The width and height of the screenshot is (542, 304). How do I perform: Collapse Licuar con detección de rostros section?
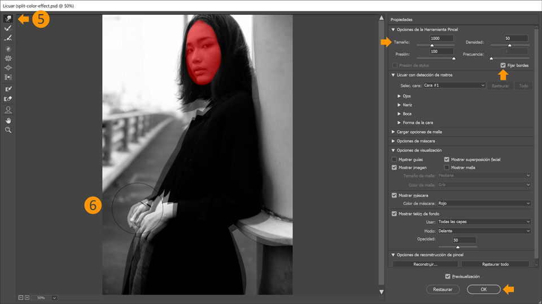pos(393,75)
